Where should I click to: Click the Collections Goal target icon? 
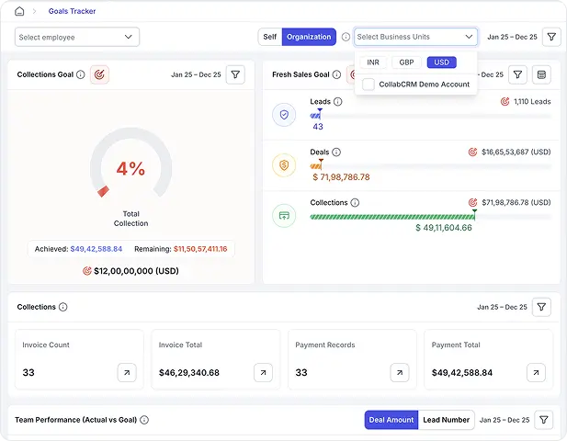click(99, 74)
